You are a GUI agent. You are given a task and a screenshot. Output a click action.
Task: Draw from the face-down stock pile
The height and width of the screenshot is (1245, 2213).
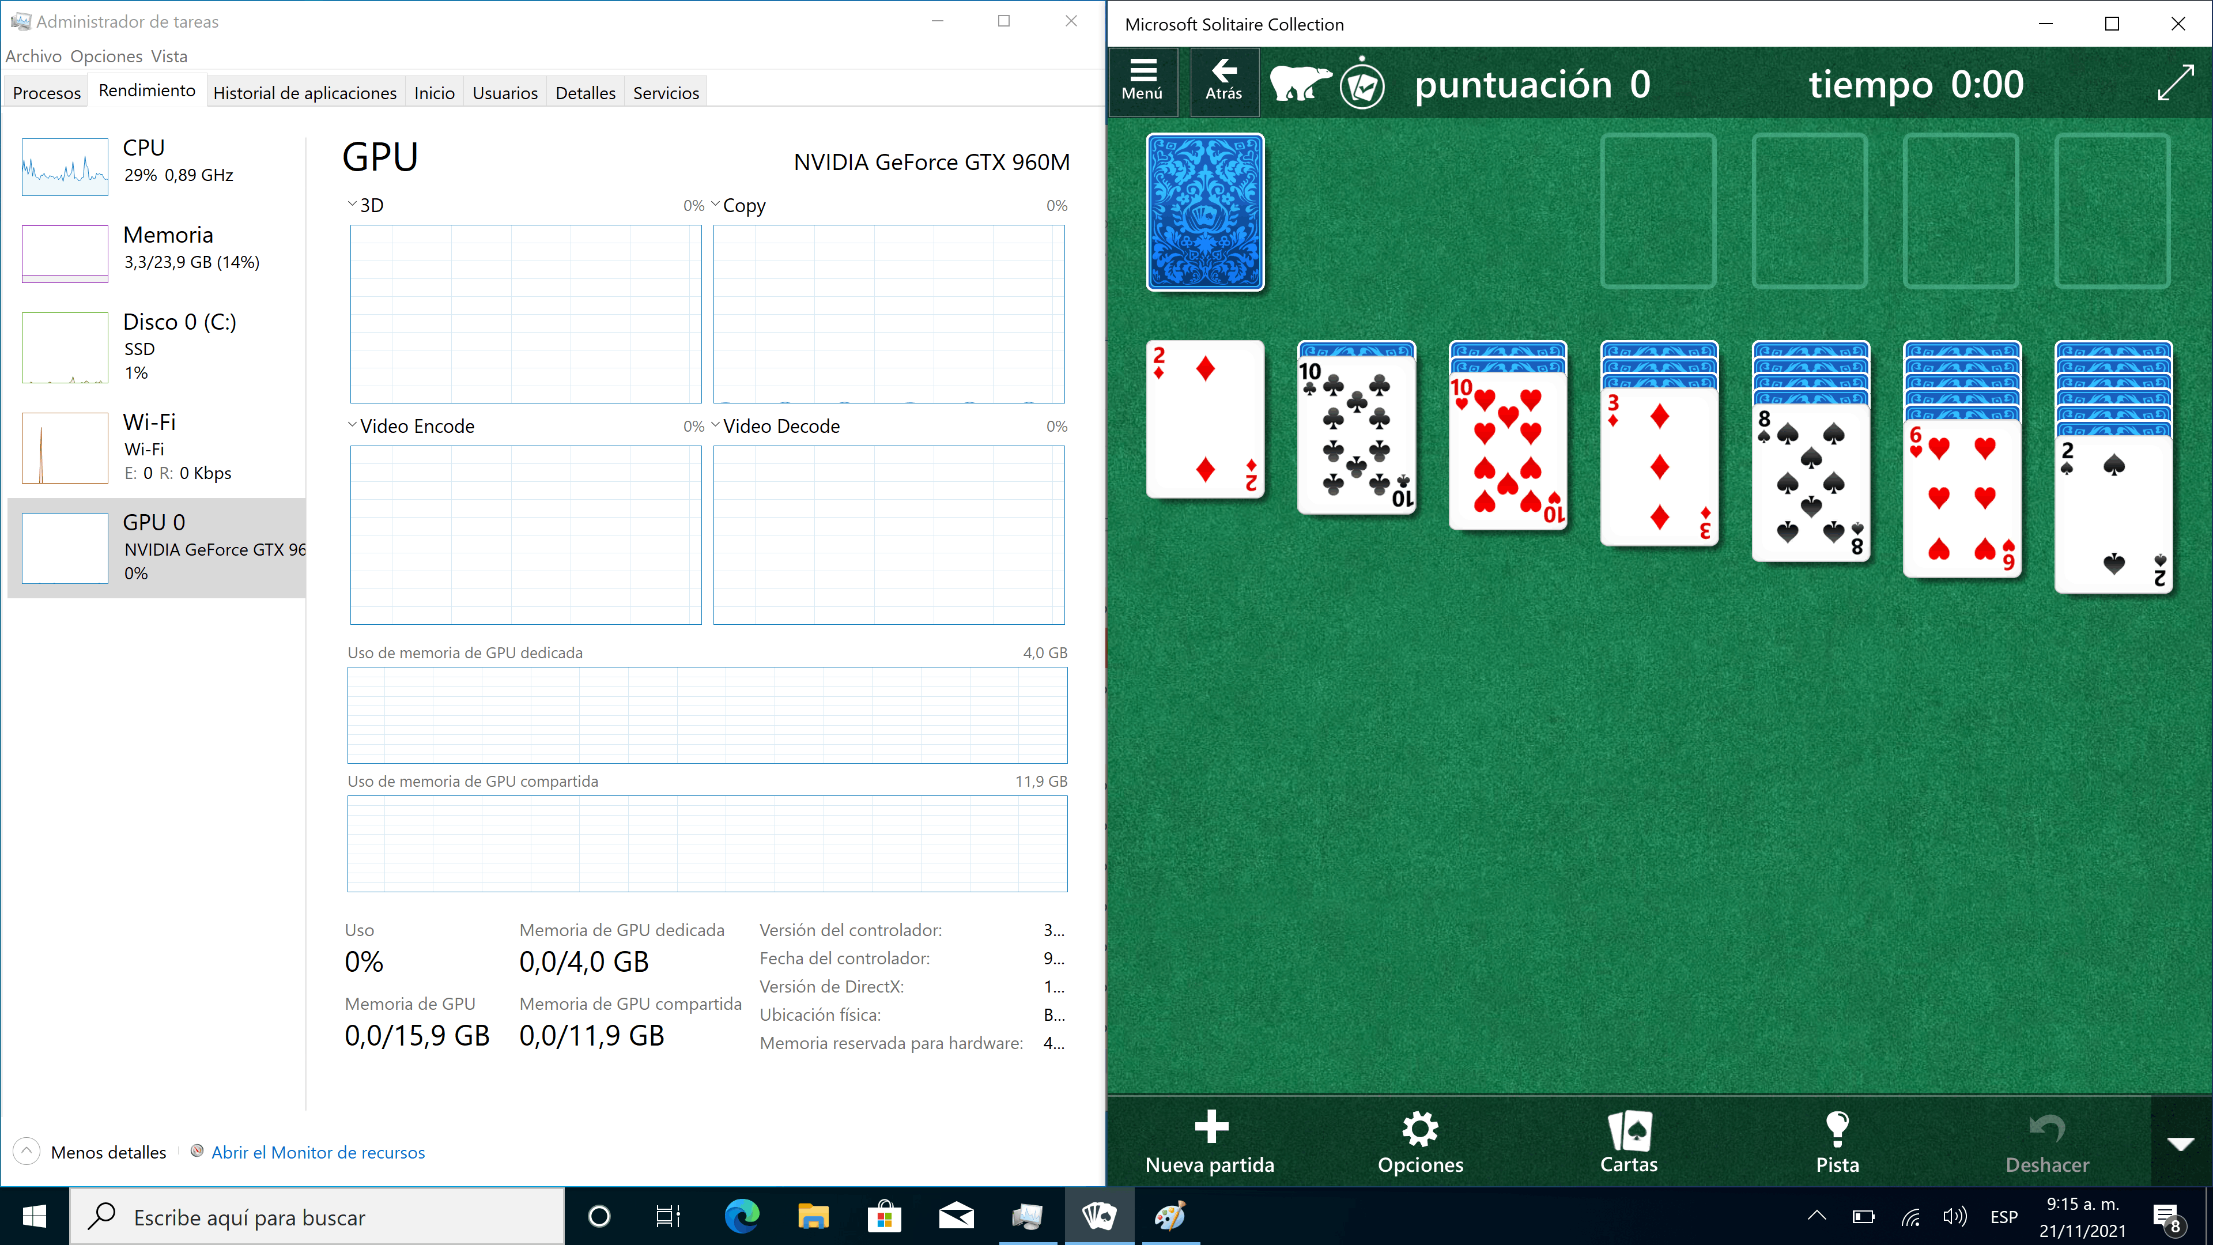point(1204,212)
